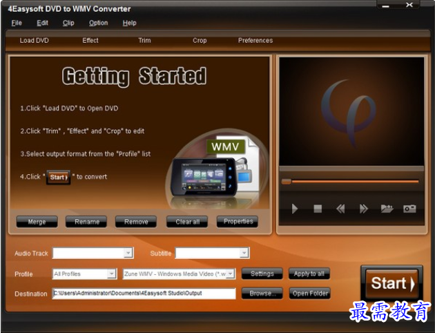Click the video preview screen
Image resolution: width=435 pixels, height=333 pixels.
click(x=351, y=111)
